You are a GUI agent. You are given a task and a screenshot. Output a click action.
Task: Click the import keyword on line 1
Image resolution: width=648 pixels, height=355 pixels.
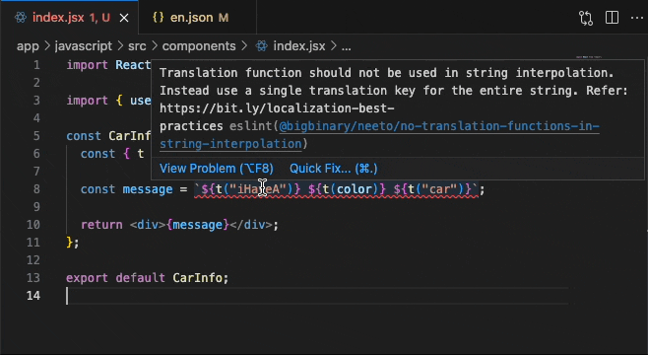click(x=88, y=65)
